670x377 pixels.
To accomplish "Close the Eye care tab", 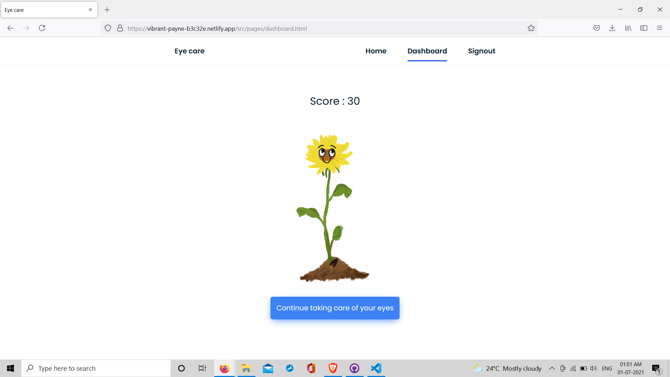I will pyautogui.click(x=90, y=10).
